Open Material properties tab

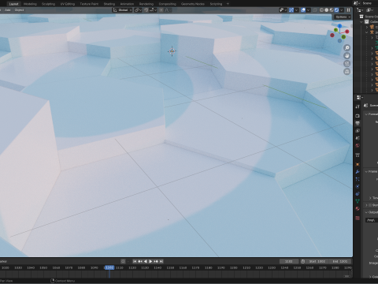[358, 208]
